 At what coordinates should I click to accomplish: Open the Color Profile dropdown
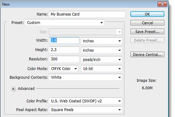coord(85,101)
